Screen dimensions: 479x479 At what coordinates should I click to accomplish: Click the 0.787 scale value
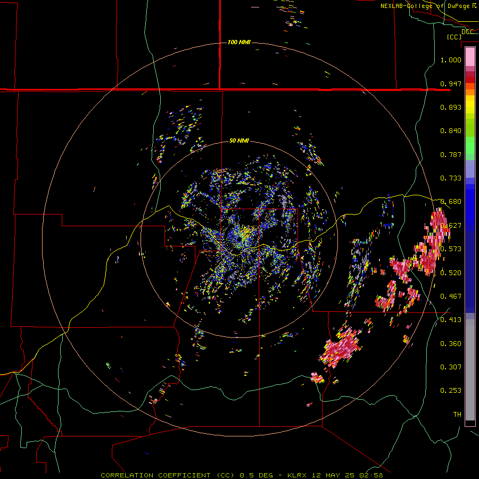[x=451, y=154]
